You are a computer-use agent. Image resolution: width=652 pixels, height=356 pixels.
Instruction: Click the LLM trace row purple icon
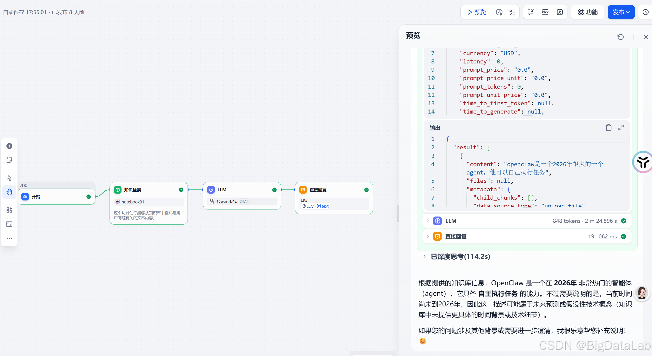(437, 221)
